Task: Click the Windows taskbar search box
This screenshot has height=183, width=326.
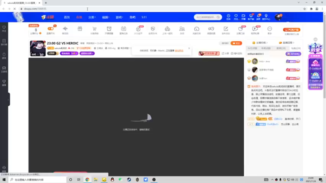Action: click(x=37, y=179)
